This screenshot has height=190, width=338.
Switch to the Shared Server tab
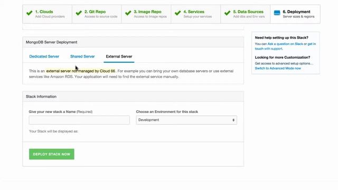pyautogui.click(x=82, y=56)
